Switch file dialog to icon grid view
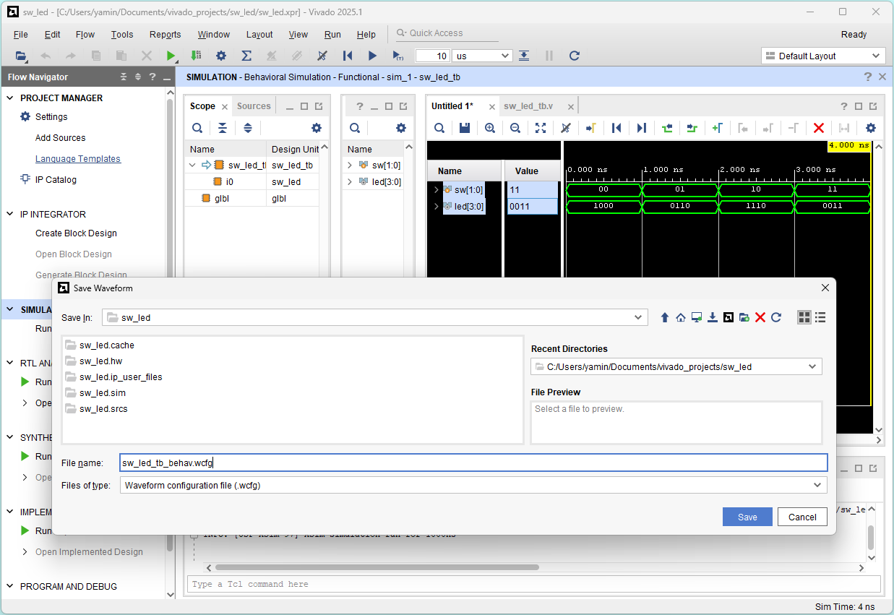The image size is (894, 615). tap(804, 317)
